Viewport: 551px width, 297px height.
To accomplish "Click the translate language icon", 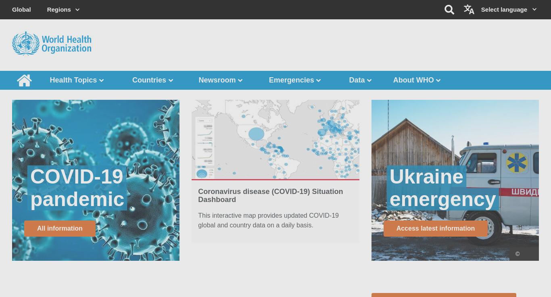I will (x=469, y=9).
